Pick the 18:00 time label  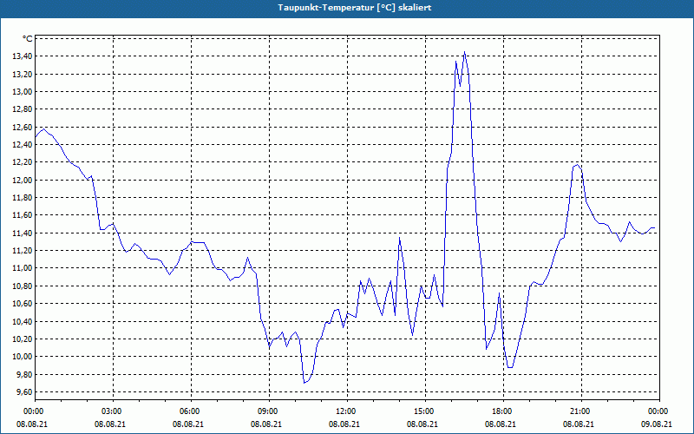coord(503,411)
